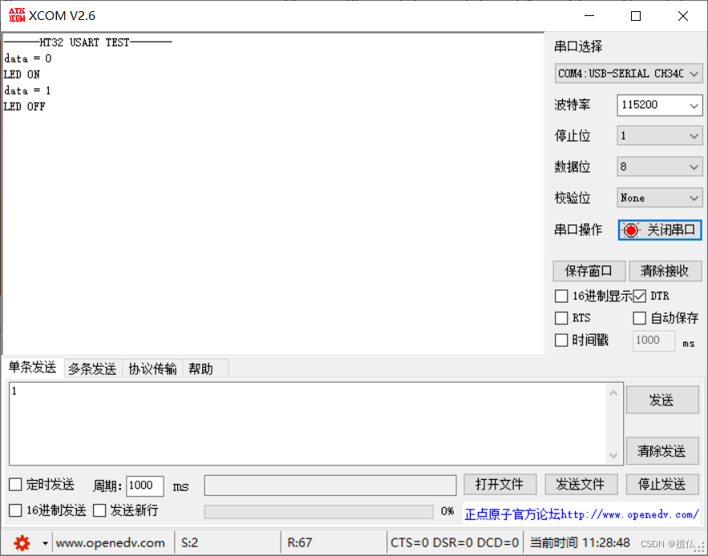The image size is (708, 556).
Task: Click the 周期 1000 period field
Action: pos(144,485)
